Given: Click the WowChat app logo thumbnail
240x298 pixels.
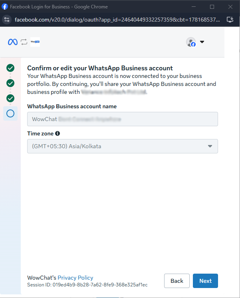Looking at the screenshot, I should [35, 42].
